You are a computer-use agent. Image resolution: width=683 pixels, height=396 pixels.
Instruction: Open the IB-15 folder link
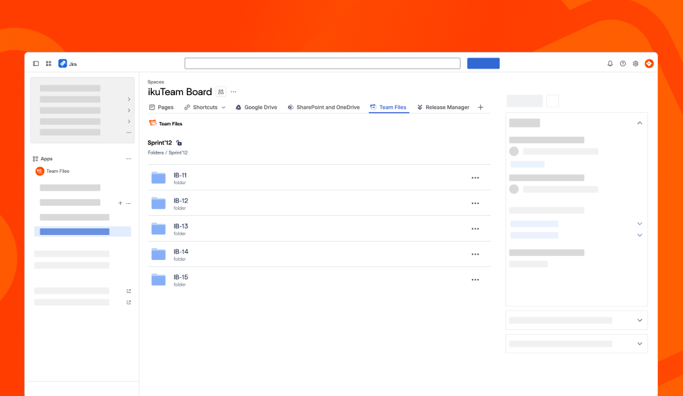[x=181, y=277]
